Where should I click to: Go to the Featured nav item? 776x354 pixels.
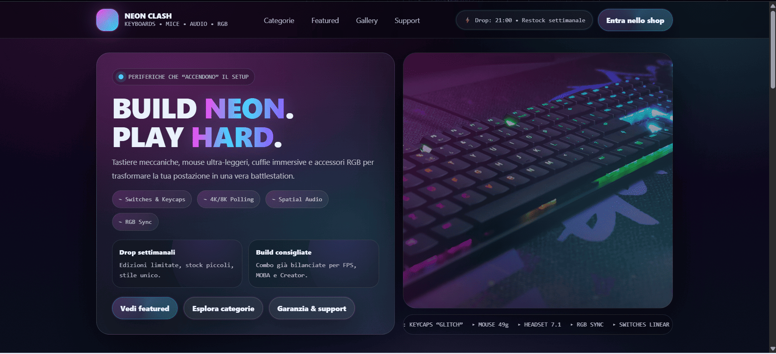325,20
